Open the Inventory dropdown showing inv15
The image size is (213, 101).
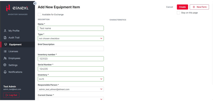(x=71, y=79)
